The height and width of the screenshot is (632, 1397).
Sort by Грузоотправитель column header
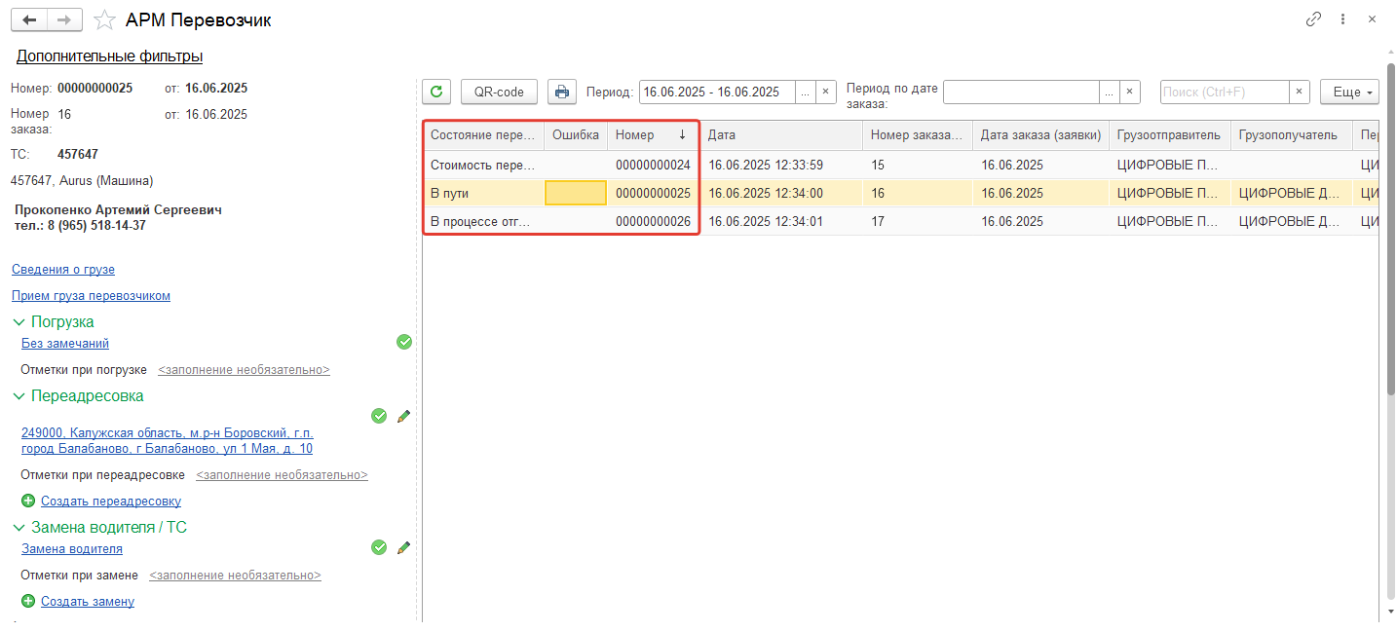1170,135
